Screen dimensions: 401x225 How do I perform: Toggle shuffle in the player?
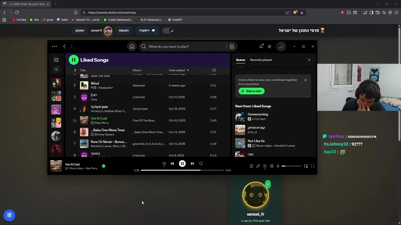(x=164, y=163)
